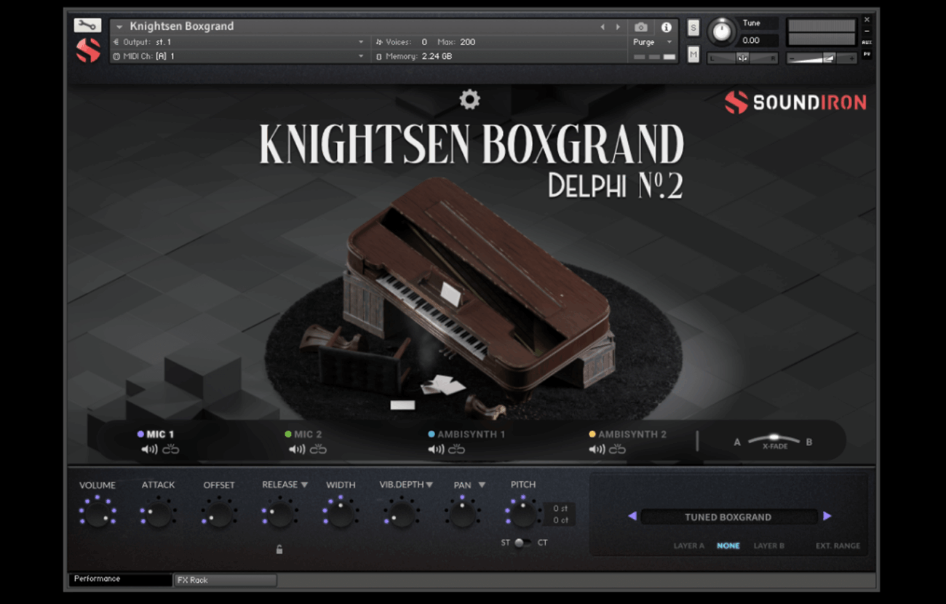Screen dimensions: 946x604
Task: Switch to the FX Rack tab
Action: coord(226,580)
